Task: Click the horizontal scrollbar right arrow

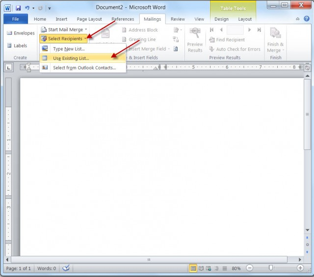Action: [x=300, y=259]
